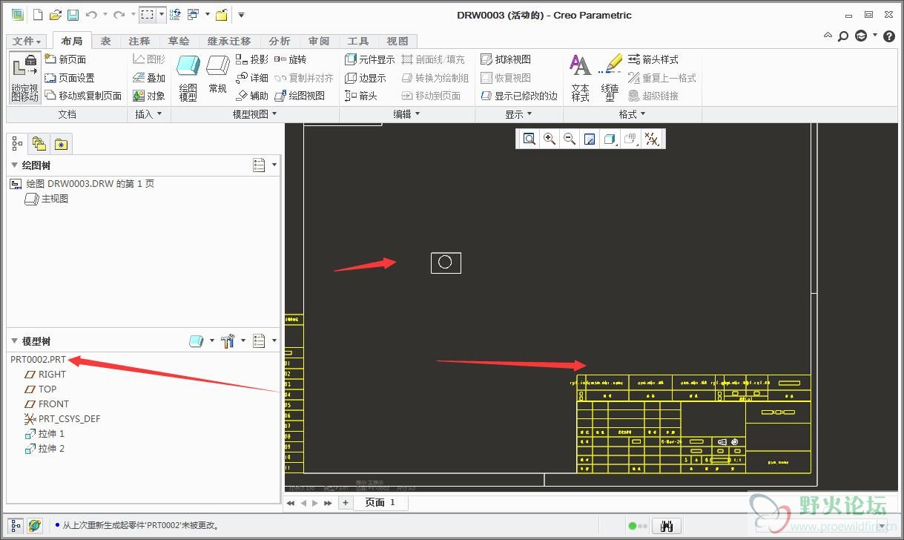Viewport: 904px width, 540px height.
Task: Click 详细 (detailed view) tool
Action: (x=252, y=78)
